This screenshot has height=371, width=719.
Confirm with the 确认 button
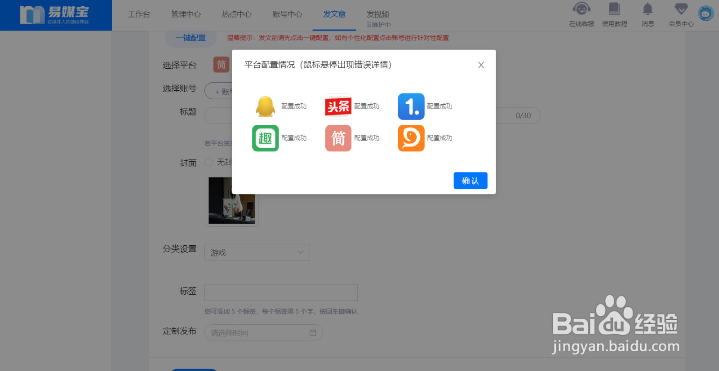(470, 181)
